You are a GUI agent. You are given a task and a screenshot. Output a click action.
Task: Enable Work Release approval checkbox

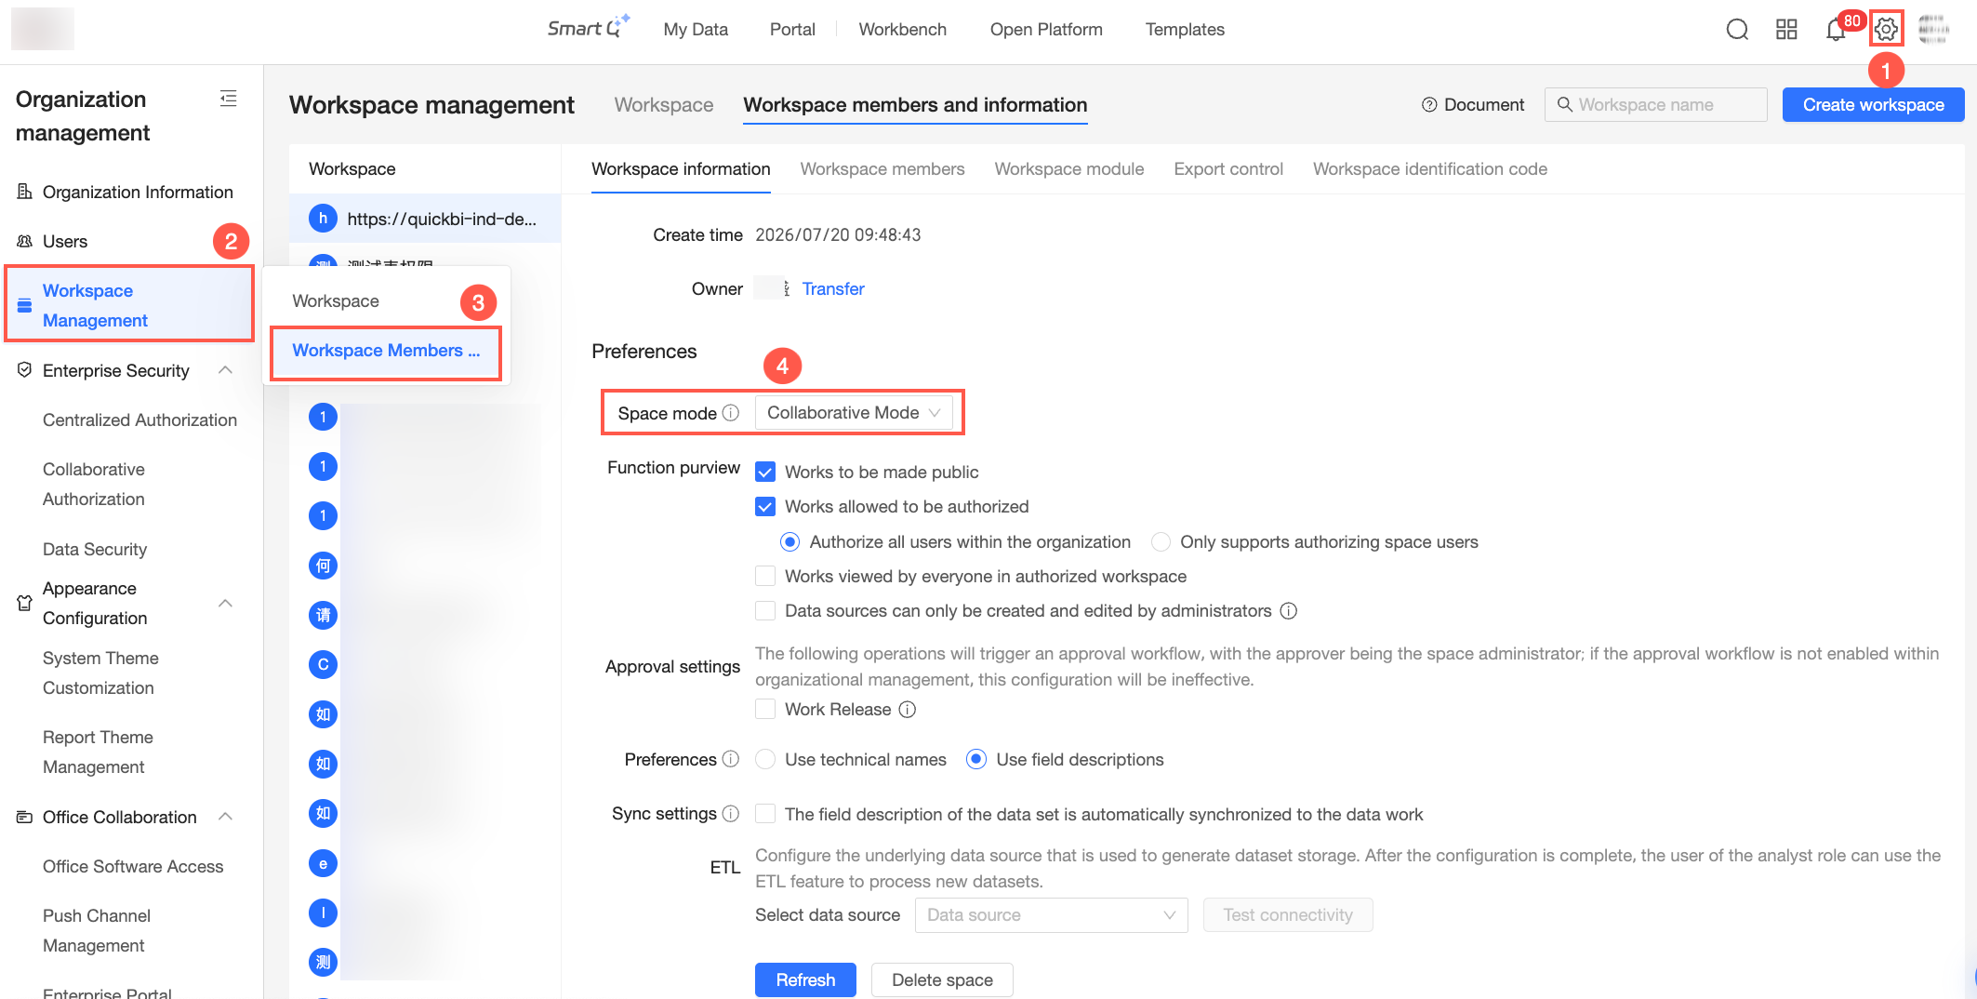(765, 709)
